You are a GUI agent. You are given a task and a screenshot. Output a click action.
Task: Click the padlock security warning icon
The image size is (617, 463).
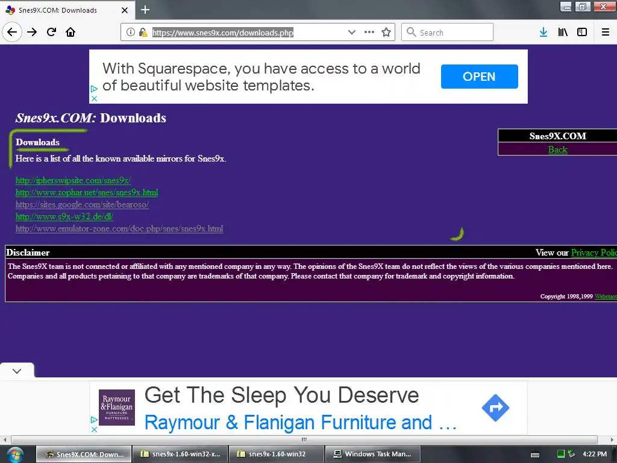(143, 33)
